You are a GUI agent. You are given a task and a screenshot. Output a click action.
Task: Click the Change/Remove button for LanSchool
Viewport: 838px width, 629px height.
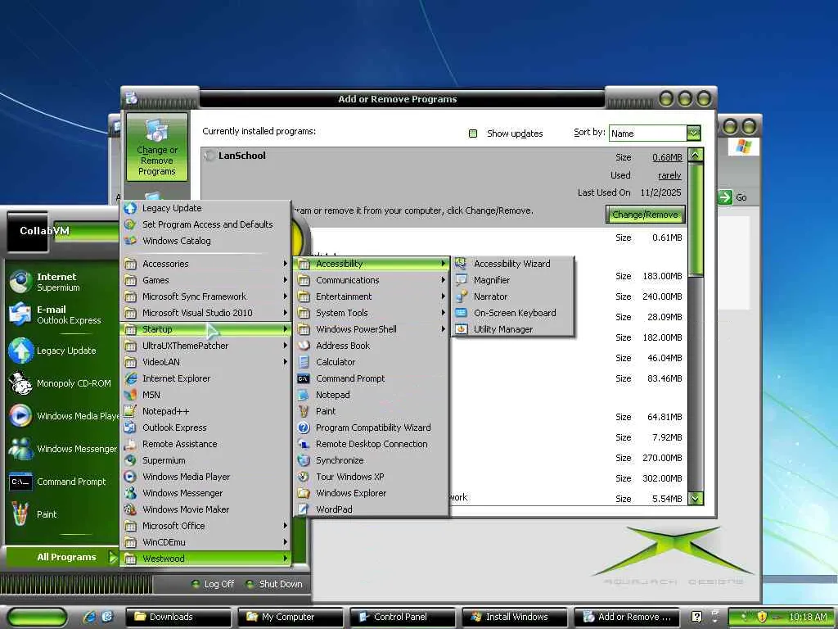(645, 215)
